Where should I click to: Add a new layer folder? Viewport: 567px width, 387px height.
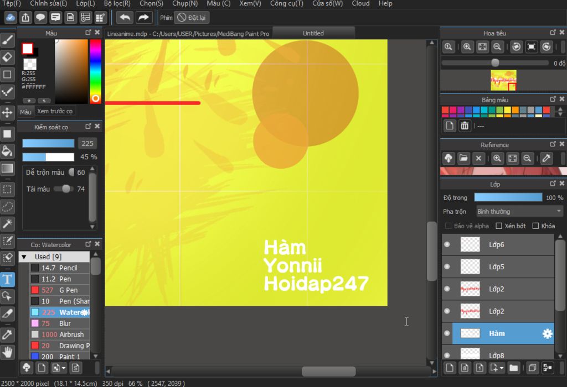[x=513, y=368]
